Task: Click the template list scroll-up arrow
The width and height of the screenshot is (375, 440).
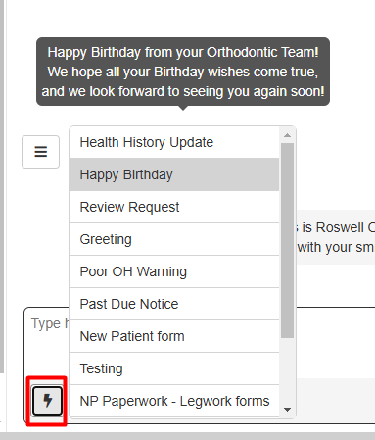Action: 287,135
